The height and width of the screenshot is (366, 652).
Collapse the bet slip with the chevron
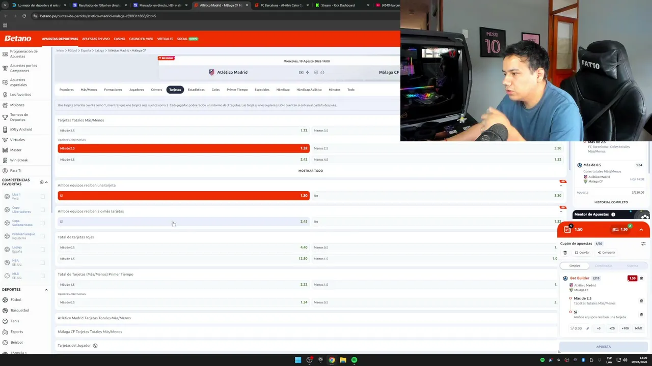(641, 230)
